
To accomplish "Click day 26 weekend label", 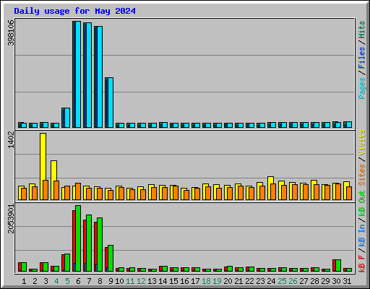I will (293, 281).
